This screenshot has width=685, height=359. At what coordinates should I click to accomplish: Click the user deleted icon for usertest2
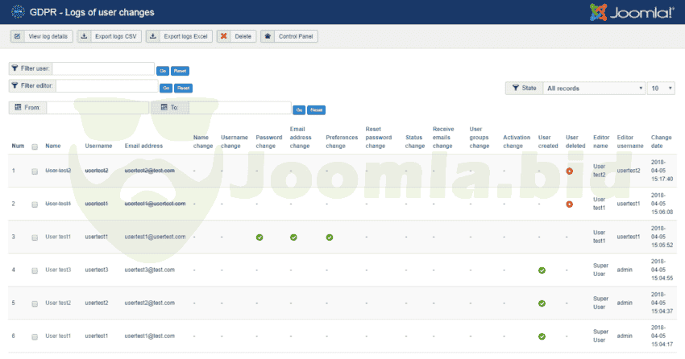click(570, 171)
